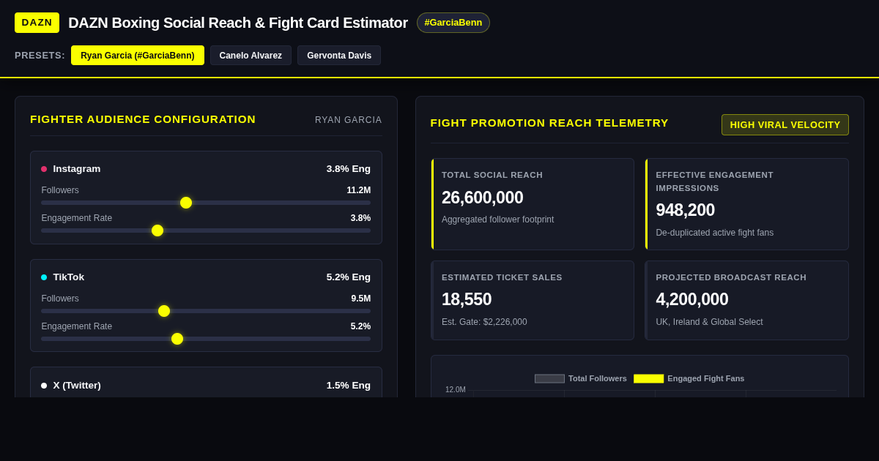
Task: Click Instagram followers value 11.2M
Action: pyautogui.click(x=359, y=190)
